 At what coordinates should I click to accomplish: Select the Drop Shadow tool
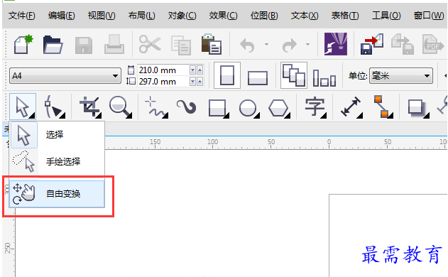418,108
